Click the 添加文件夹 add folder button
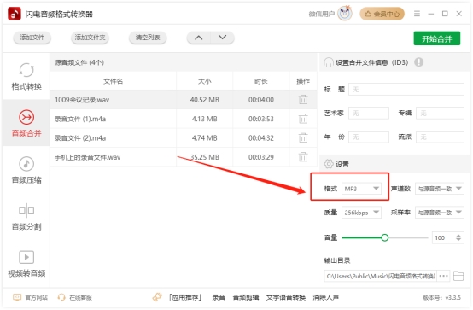 point(90,38)
